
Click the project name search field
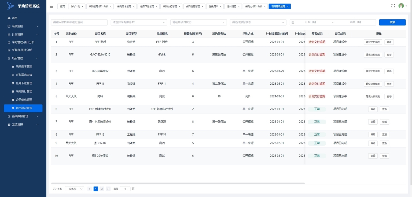coord(79,22)
